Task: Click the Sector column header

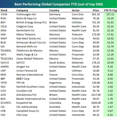Action: (76, 10)
